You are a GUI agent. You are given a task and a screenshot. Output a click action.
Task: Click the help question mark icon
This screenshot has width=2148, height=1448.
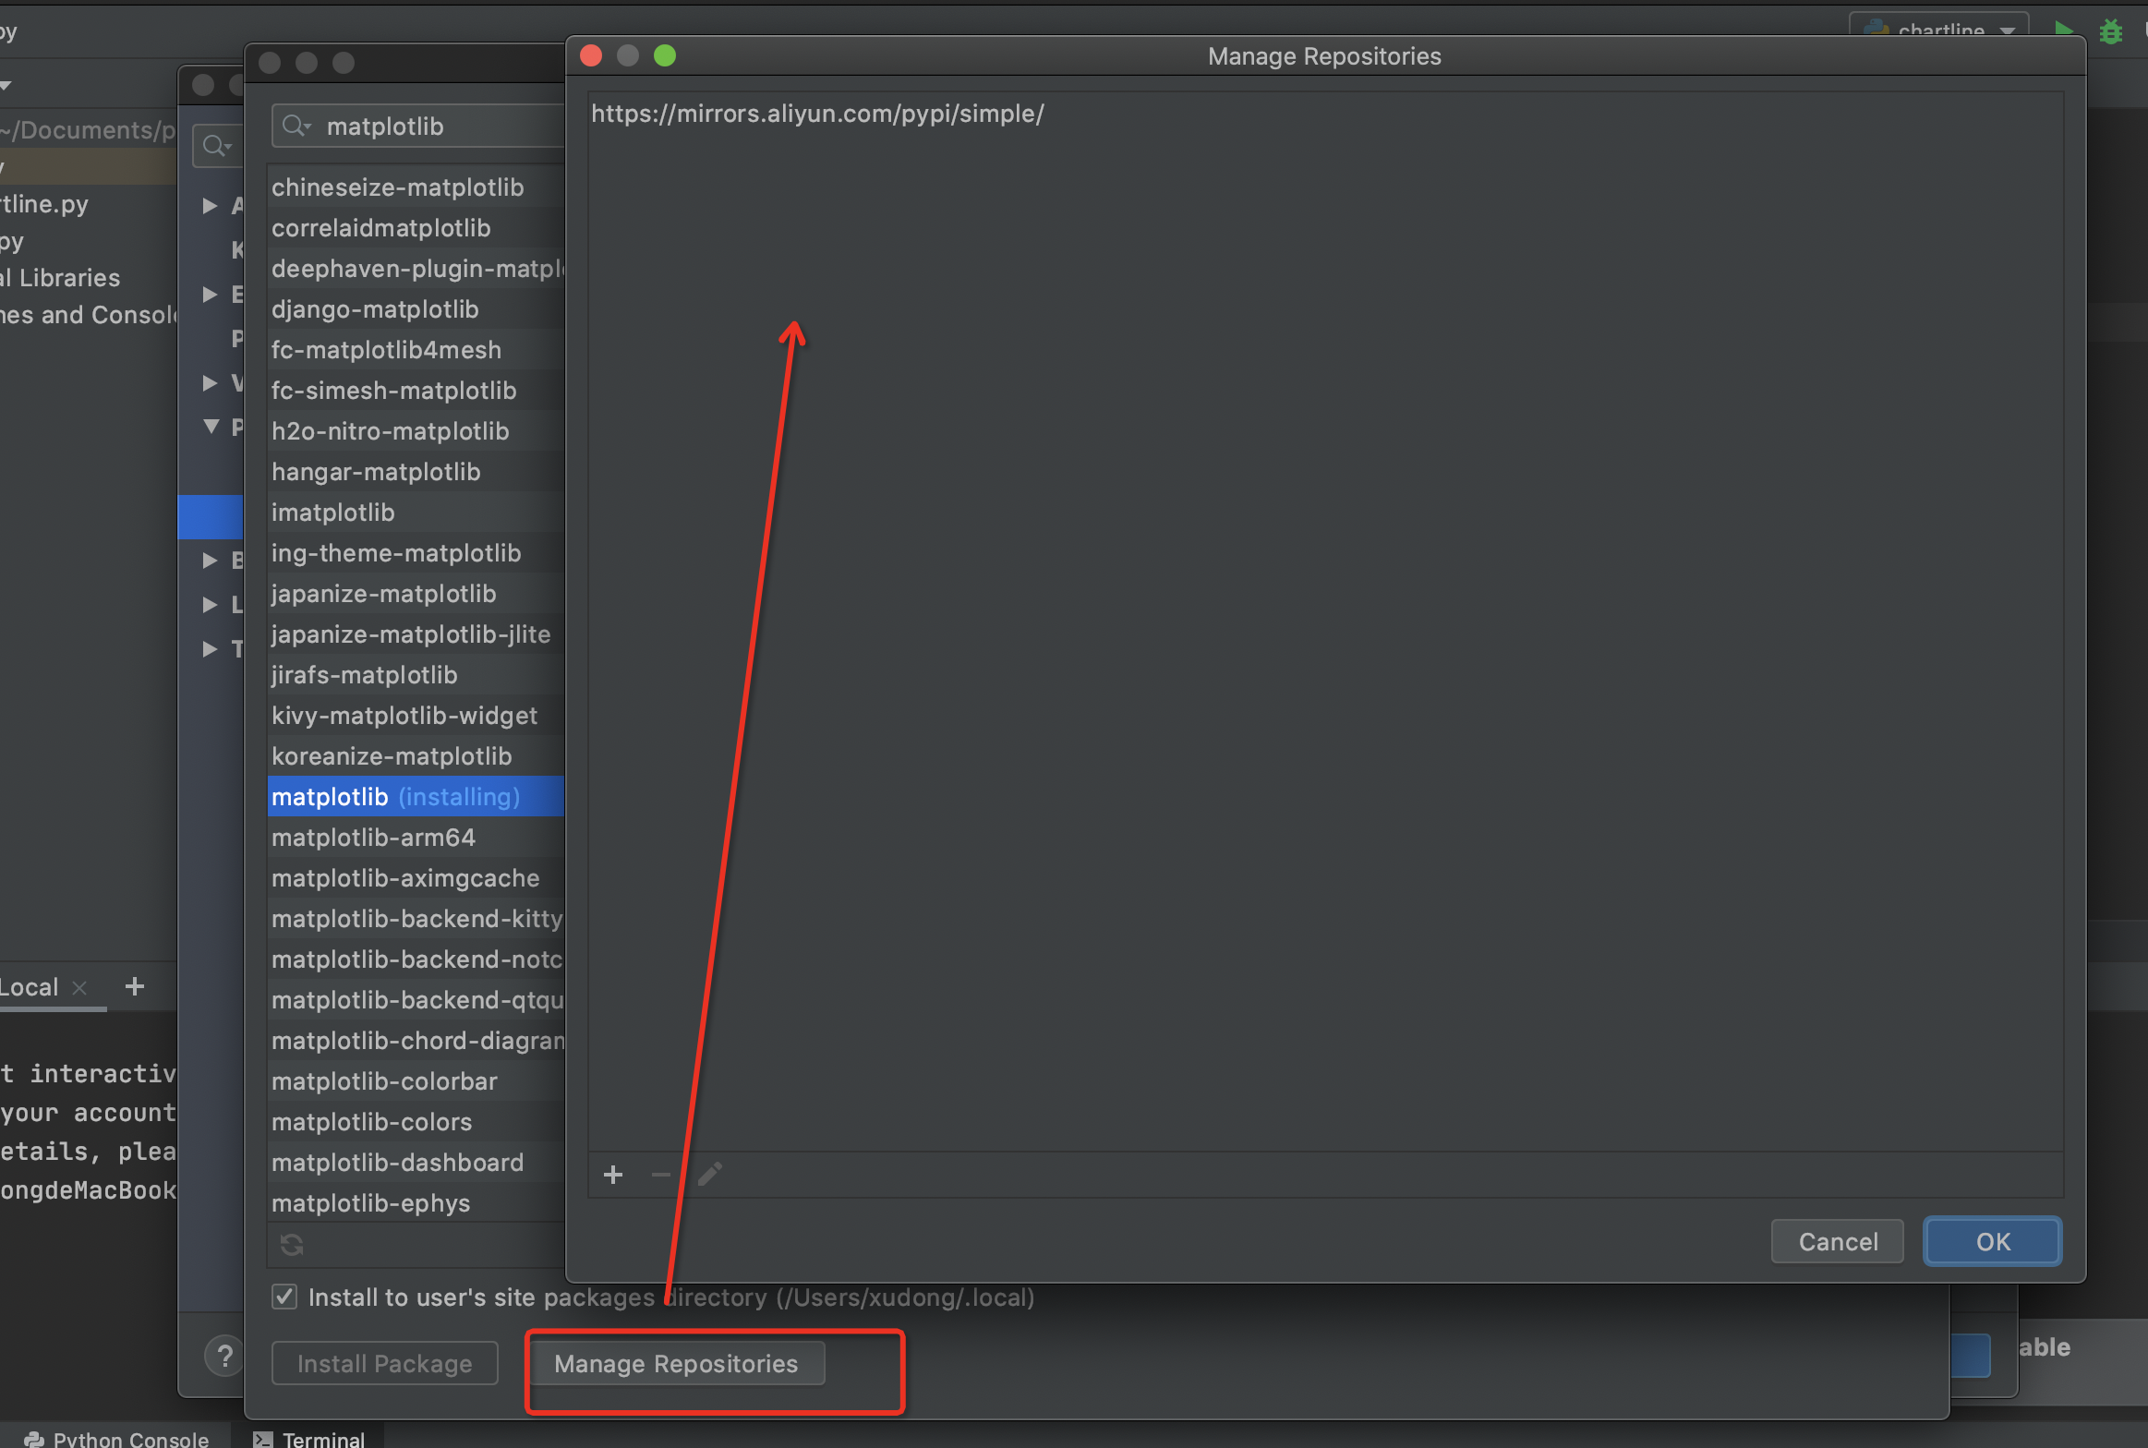click(x=224, y=1356)
